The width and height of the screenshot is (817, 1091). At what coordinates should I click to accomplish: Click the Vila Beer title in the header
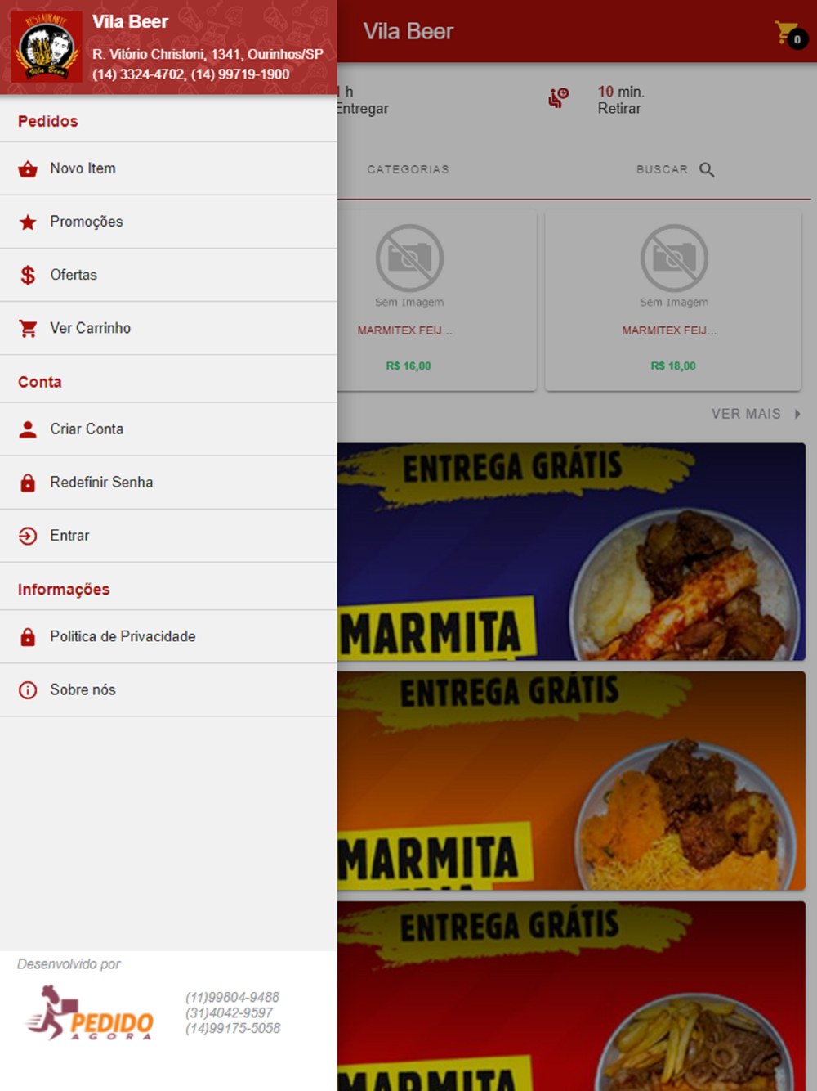[408, 31]
